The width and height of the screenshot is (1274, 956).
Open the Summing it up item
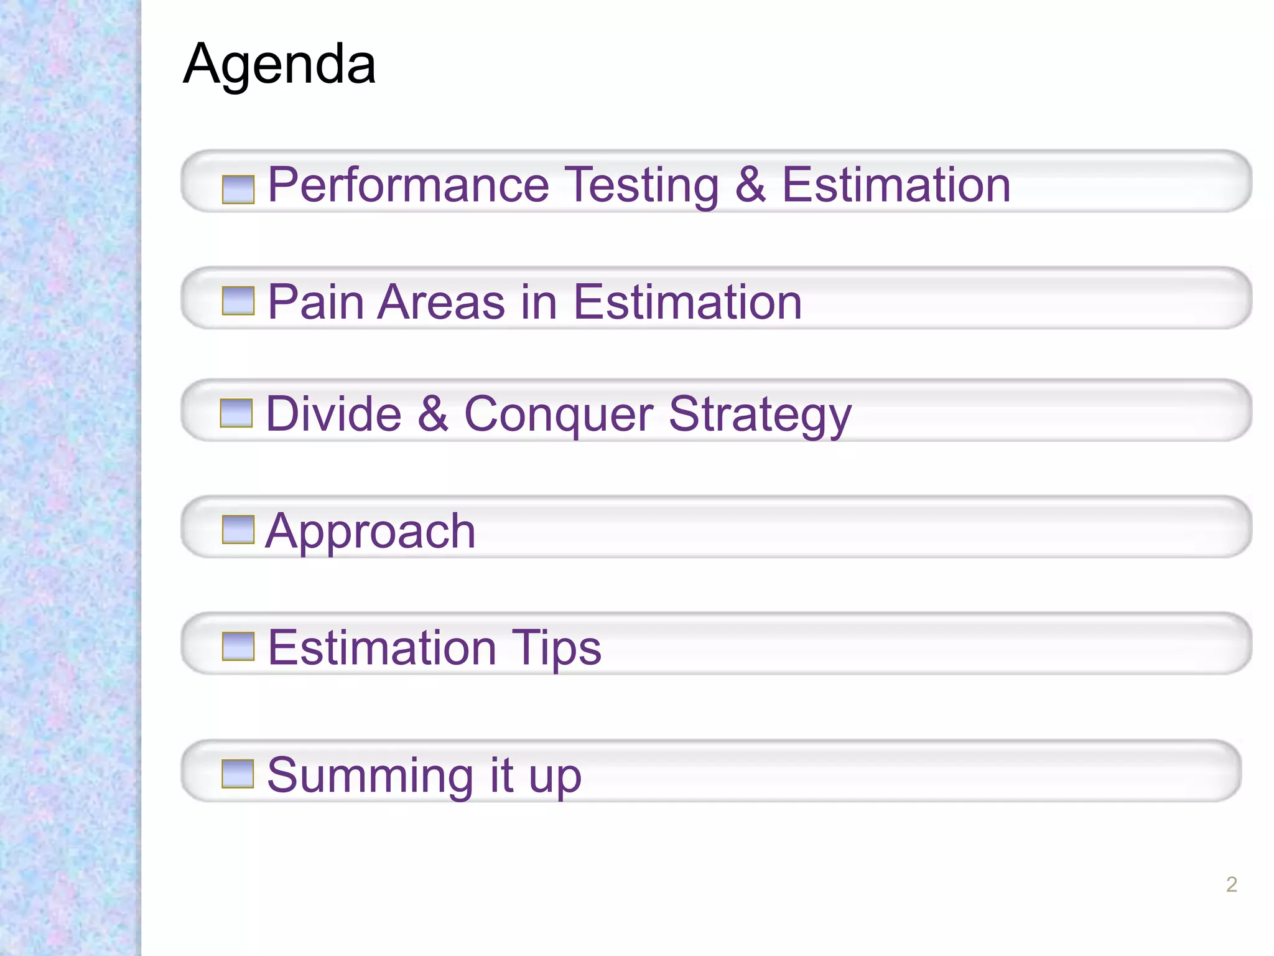click(424, 776)
